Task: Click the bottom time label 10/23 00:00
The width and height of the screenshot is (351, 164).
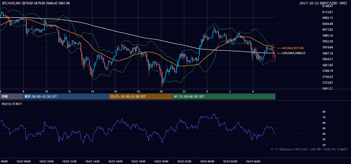Action: point(207,162)
